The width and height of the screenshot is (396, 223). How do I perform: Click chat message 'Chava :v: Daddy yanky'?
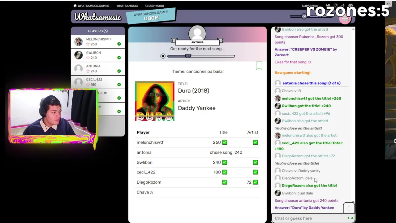tap(301, 171)
